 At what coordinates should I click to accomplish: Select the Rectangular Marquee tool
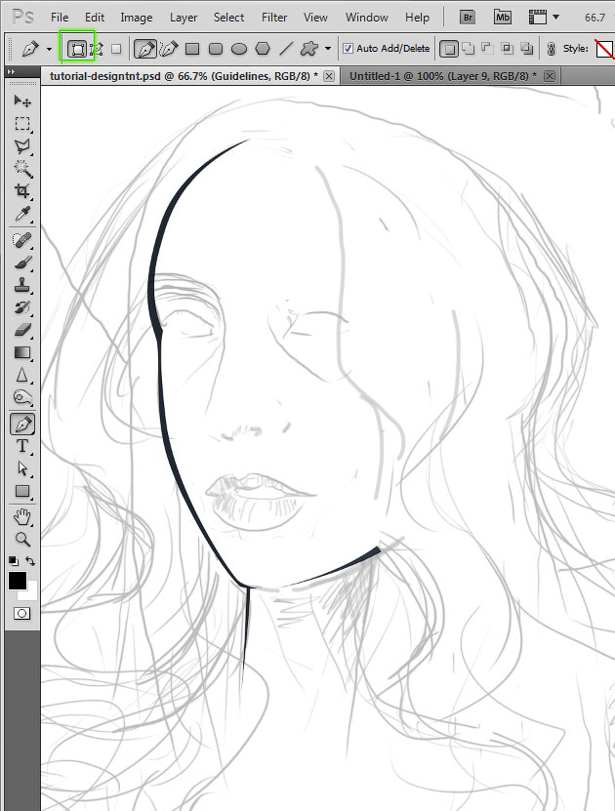(22, 124)
